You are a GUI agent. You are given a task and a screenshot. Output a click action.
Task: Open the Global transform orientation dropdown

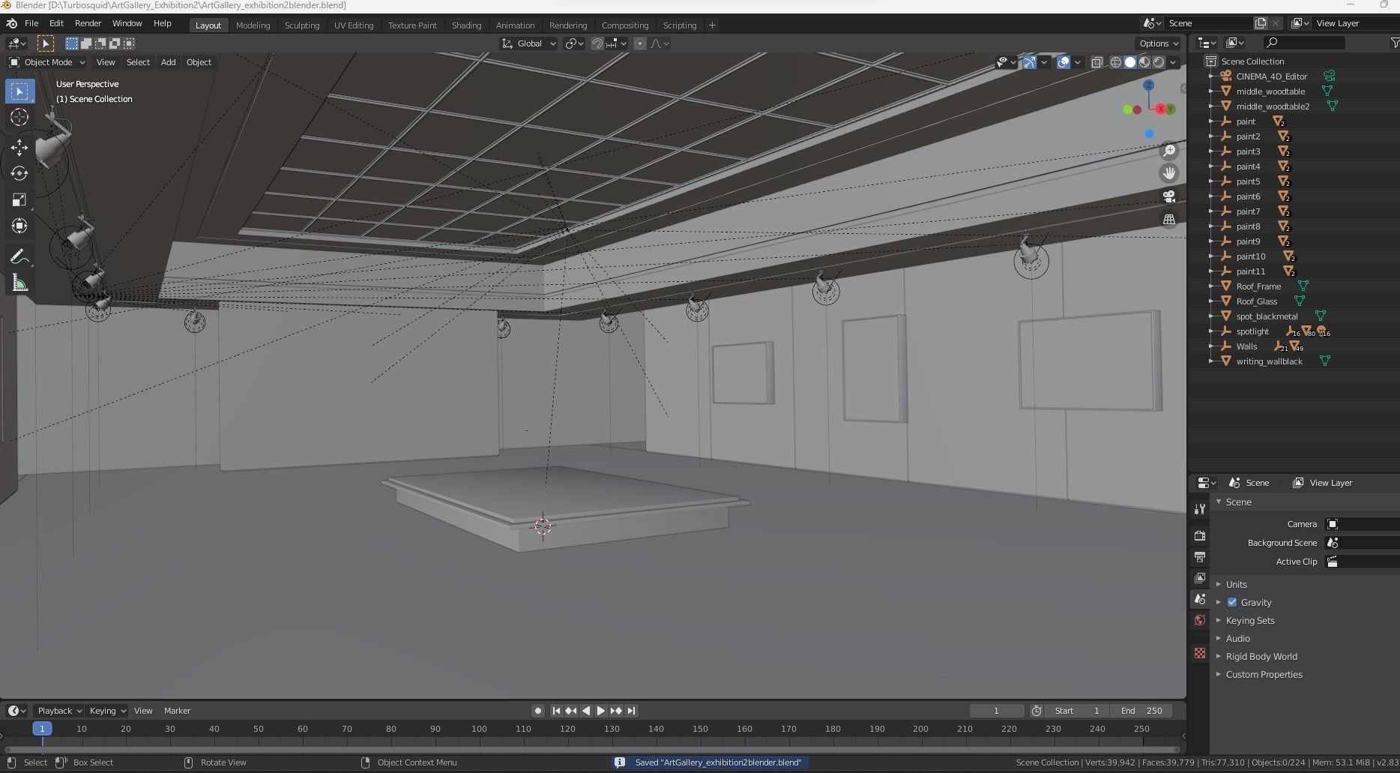point(529,43)
